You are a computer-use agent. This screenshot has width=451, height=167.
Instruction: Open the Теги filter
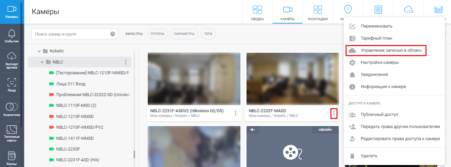click(208, 34)
